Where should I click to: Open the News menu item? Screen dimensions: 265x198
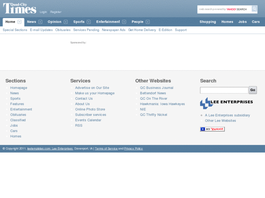[32, 22]
